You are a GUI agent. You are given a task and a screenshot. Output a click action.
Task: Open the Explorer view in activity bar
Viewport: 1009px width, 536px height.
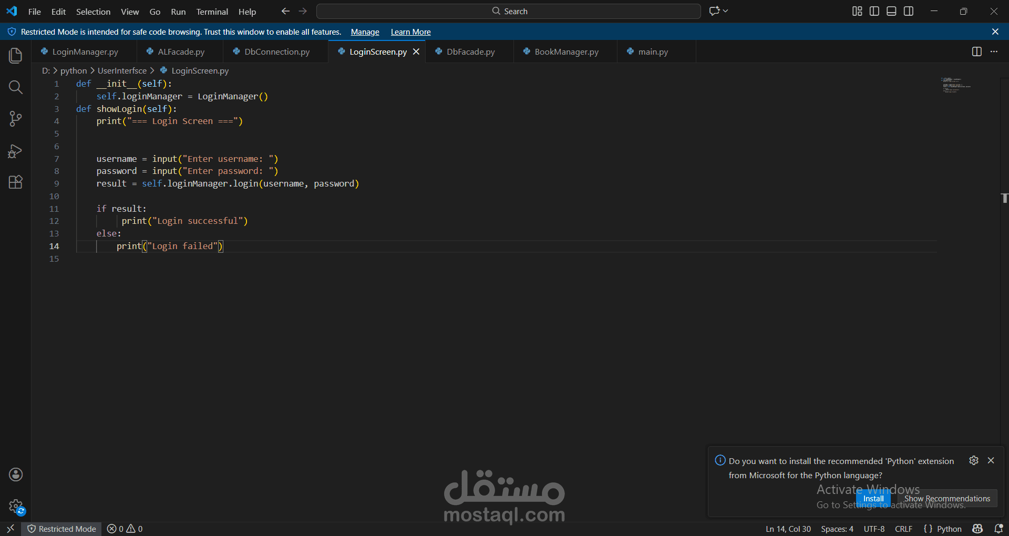point(16,55)
